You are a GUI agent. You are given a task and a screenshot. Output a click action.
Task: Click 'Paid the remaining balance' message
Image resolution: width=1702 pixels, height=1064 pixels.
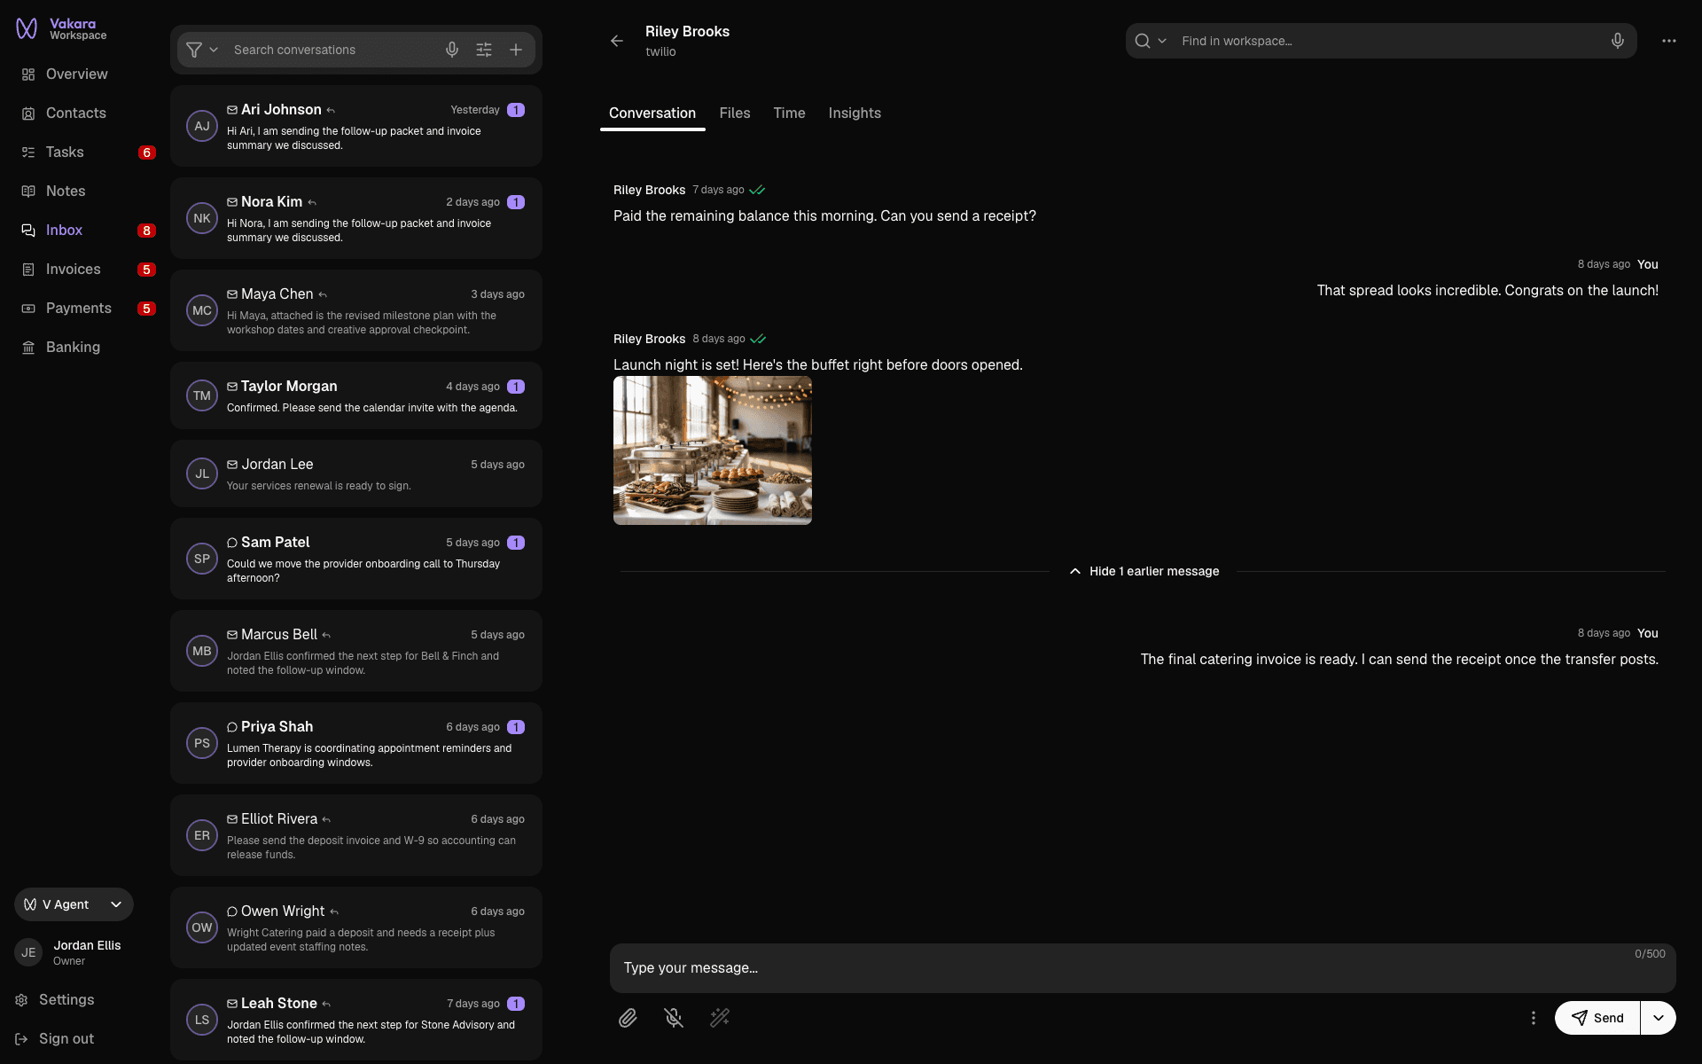(x=824, y=216)
